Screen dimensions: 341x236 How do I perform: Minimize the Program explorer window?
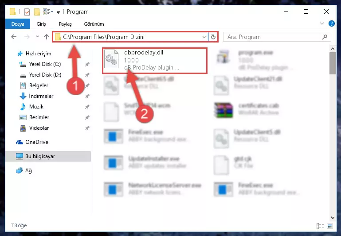pyautogui.click(x=286, y=12)
